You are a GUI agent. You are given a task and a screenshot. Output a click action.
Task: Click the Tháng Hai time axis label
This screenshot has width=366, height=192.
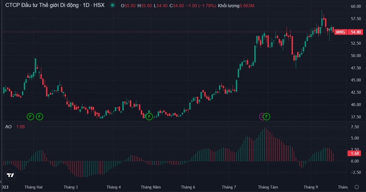pos(33,187)
